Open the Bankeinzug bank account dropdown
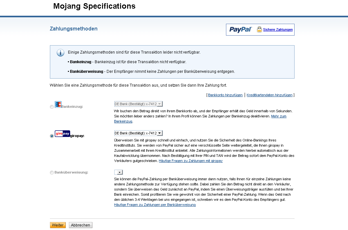The image size is (348, 230). (138, 104)
